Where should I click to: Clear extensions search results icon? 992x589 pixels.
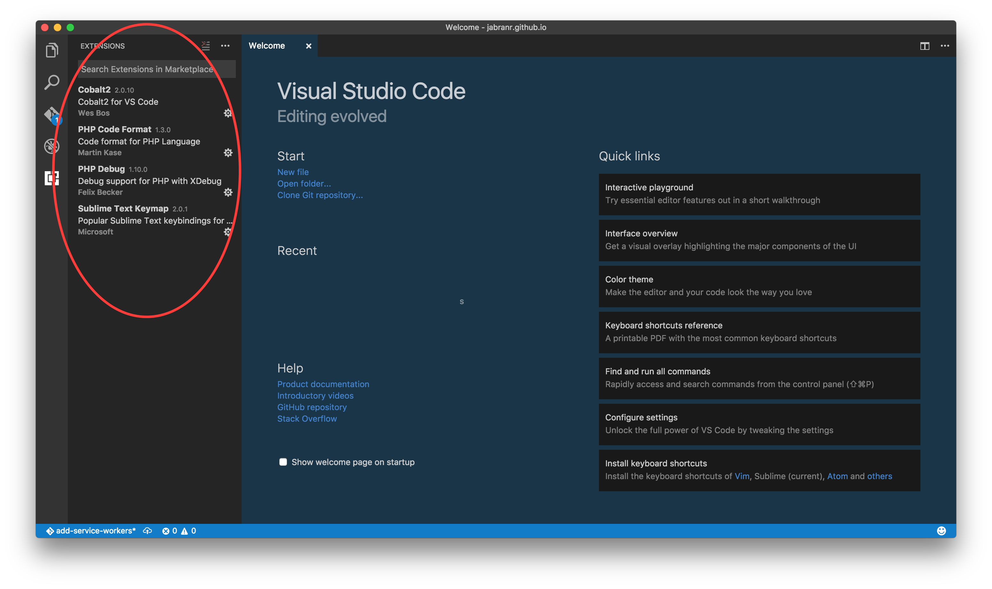coord(206,46)
